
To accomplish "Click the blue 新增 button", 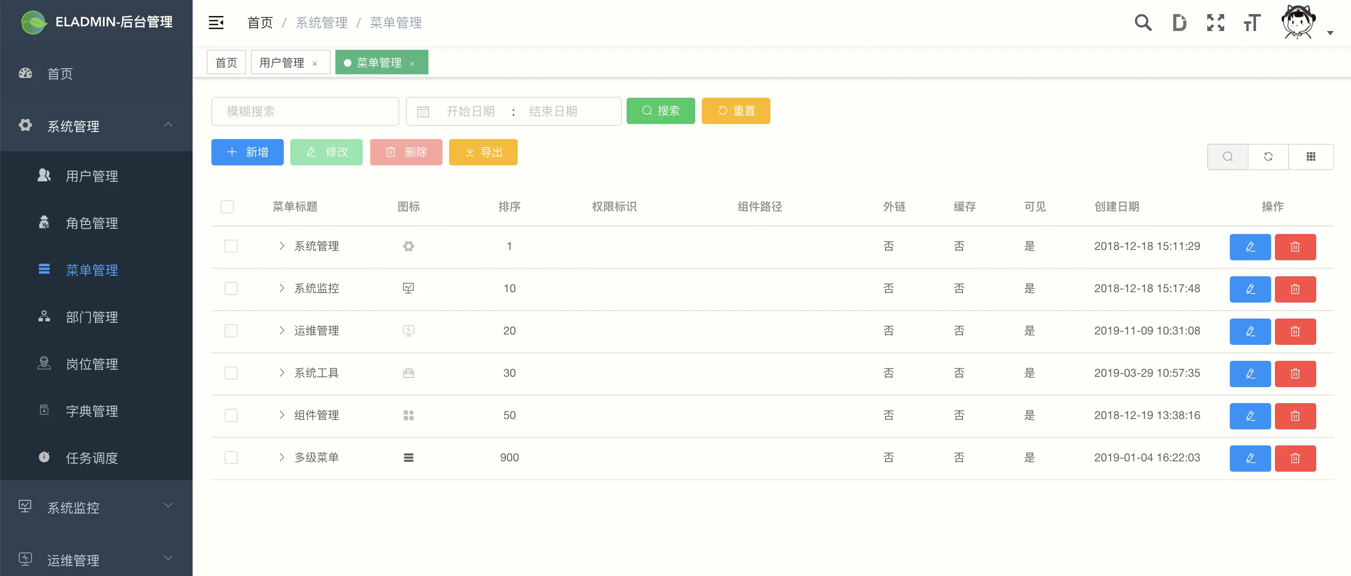I will pyautogui.click(x=247, y=152).
